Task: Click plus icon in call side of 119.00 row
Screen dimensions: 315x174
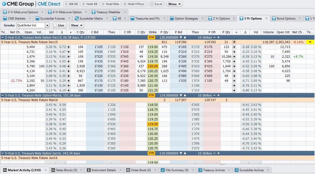Action: pos(69,47)
